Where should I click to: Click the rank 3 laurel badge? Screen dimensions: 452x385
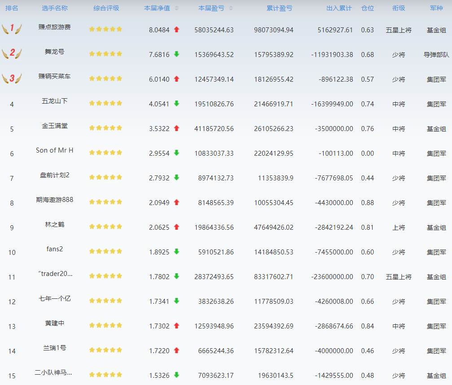pyautogui.click(x=12, y=78)
